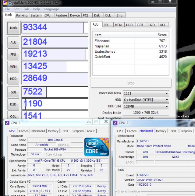195x196 pixels.
Task: Switch to the System tab
Action: tap(36, 16)
